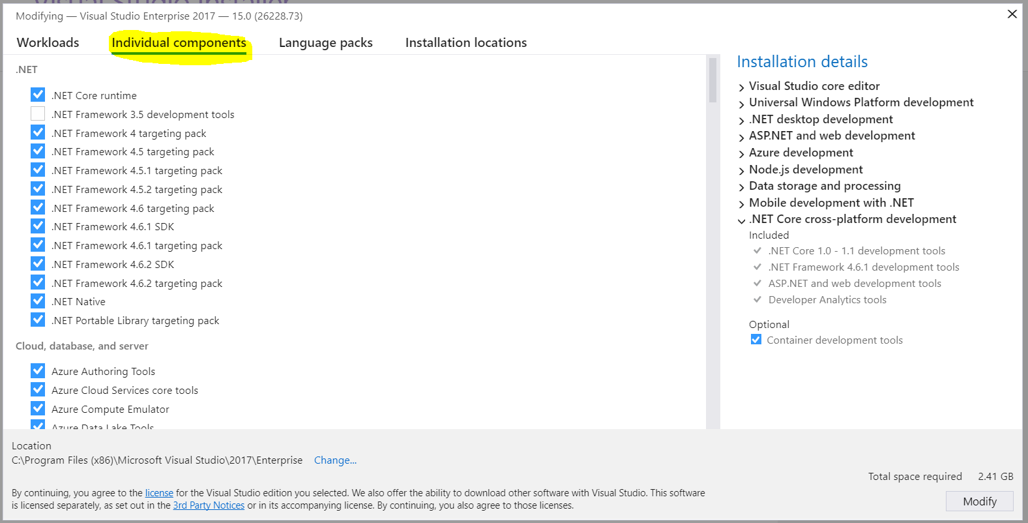Uncheck Azure Cloud Services core tools

(37, 389)
